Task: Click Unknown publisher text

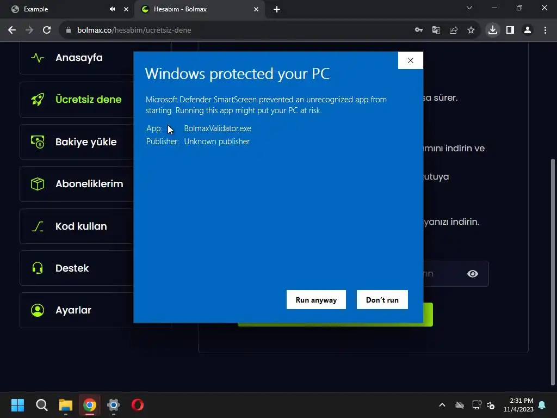Action: [x=216, y=142]
